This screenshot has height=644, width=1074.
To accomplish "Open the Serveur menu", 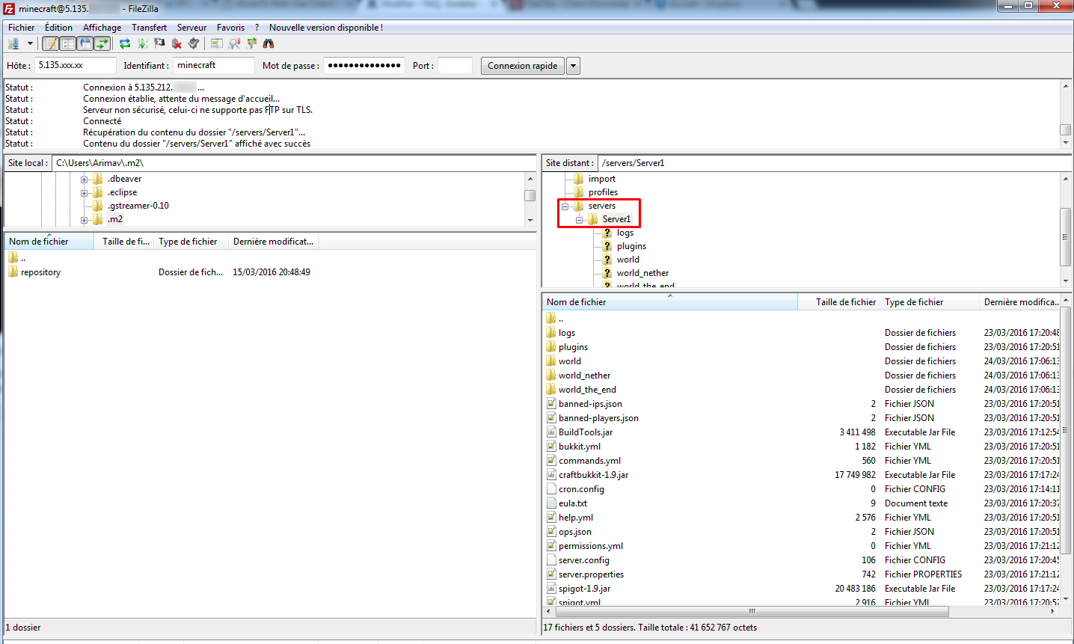I will (191, 28).
